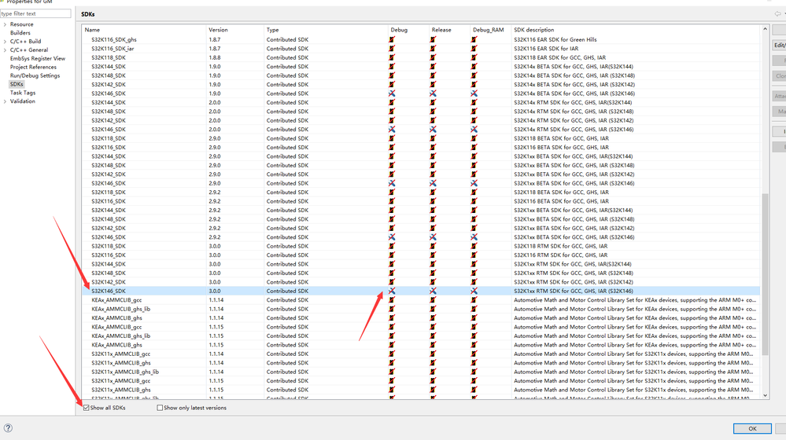Viewport: 786px width, 440px height.
Task: Click Release icon for S32K118_SDK version 2.9.0
Action: (x=433, y=138)
